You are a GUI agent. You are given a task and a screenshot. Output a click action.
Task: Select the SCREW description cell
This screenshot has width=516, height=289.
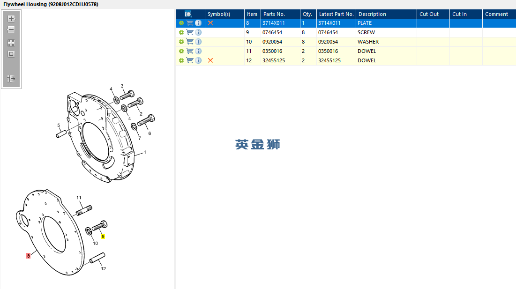[386, 32]
